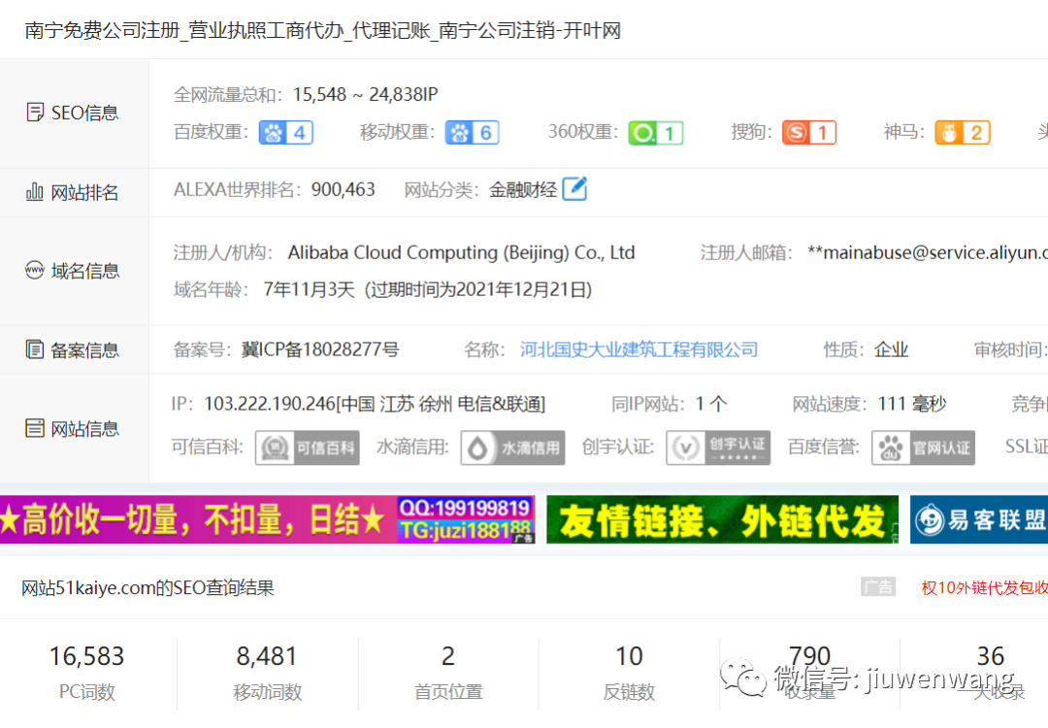Screen dimensions: 1048x728
Task: Edit the website category with the pencil icon
Action: [574, 189]
